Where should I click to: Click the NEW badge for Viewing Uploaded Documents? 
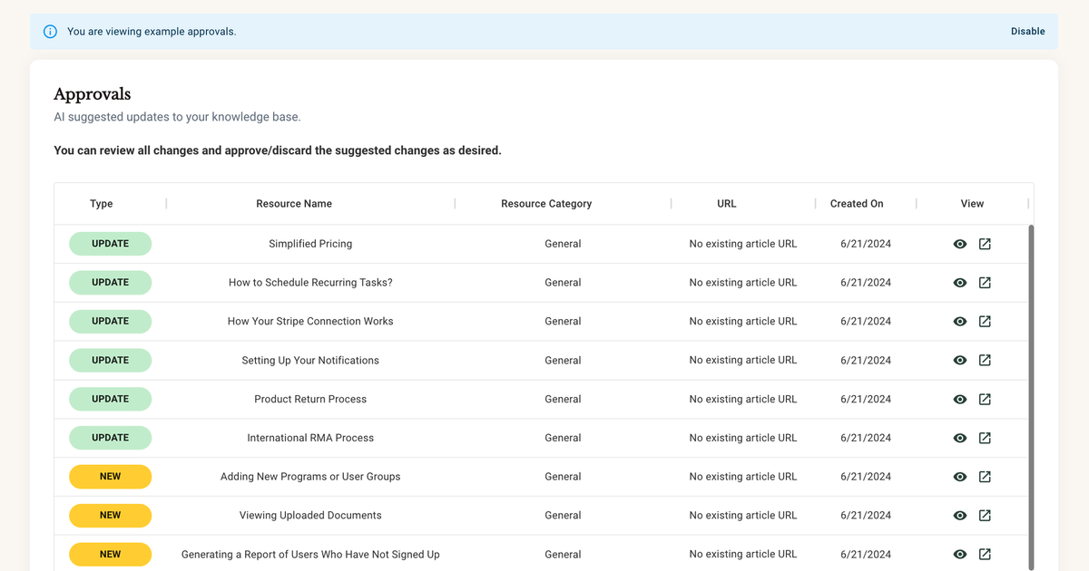pyautogui.click(x=110, y=516)
